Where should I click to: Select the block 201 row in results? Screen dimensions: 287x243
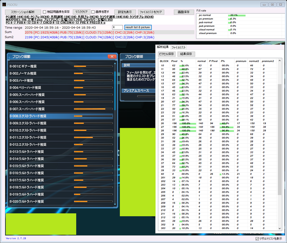tap(218, 178)
